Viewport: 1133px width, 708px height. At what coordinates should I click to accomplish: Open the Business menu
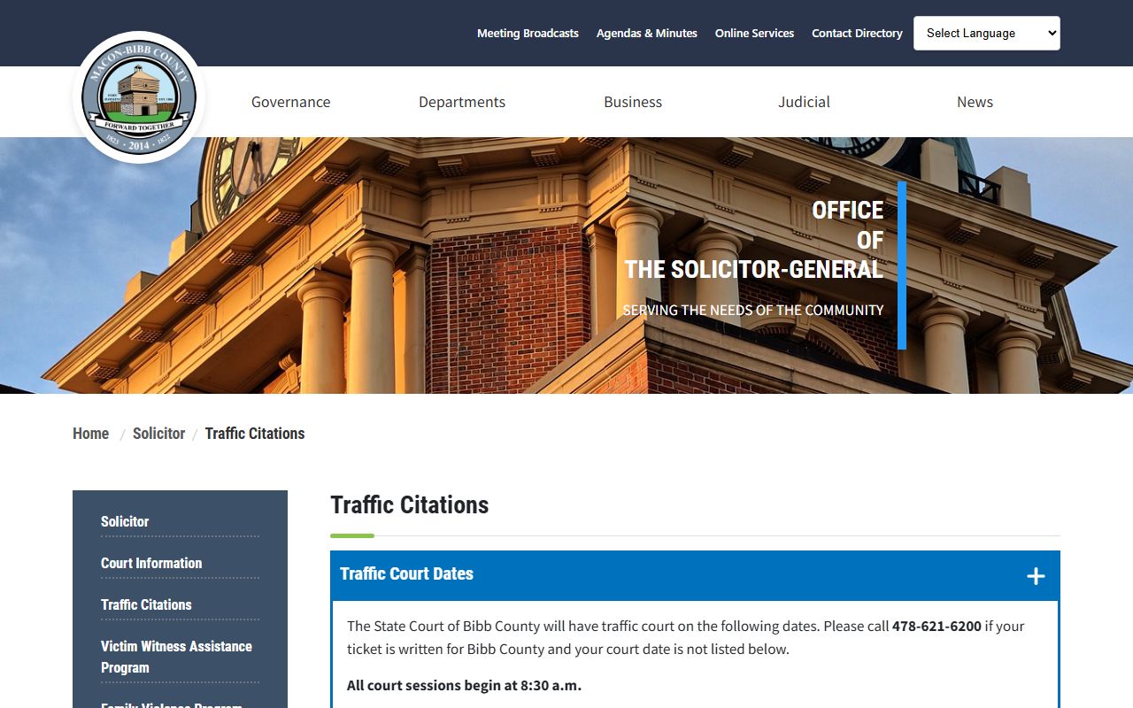point(633,102)
